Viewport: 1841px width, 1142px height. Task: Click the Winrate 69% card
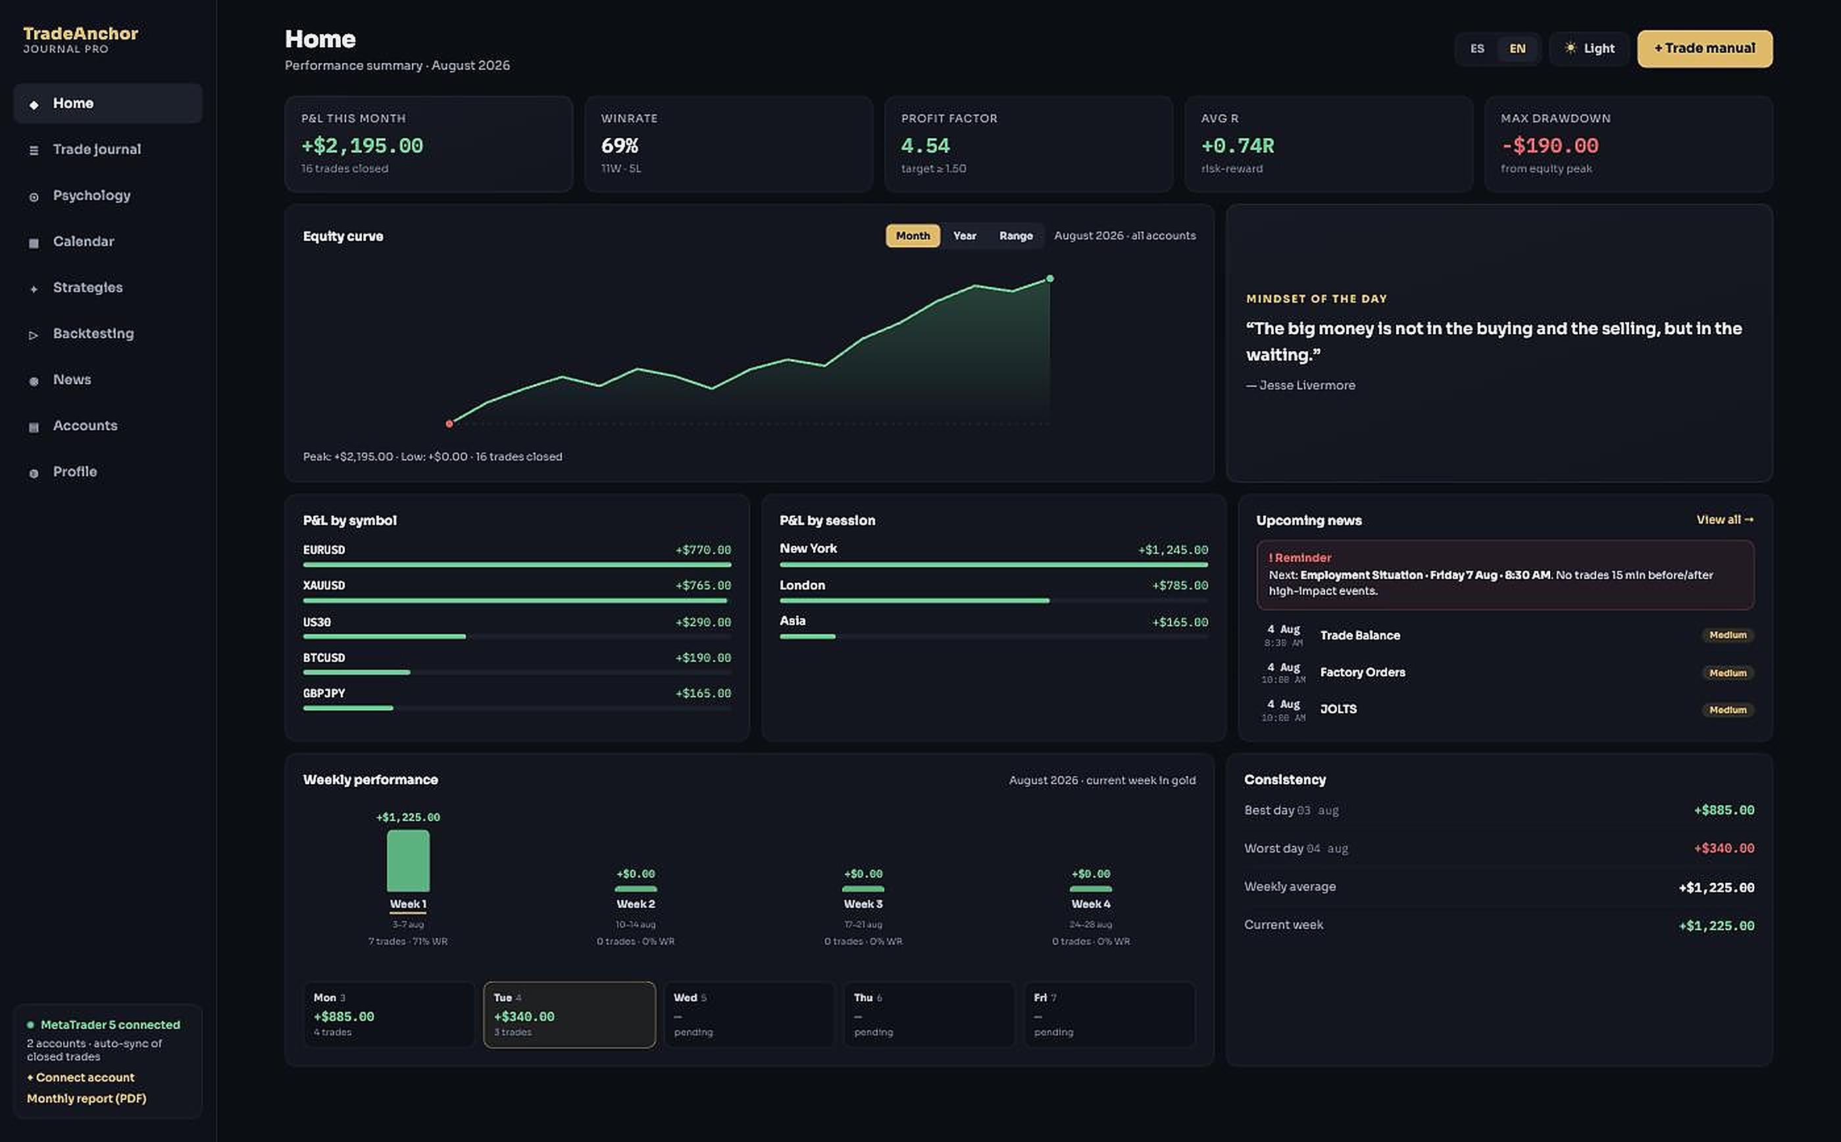point(728,143)
